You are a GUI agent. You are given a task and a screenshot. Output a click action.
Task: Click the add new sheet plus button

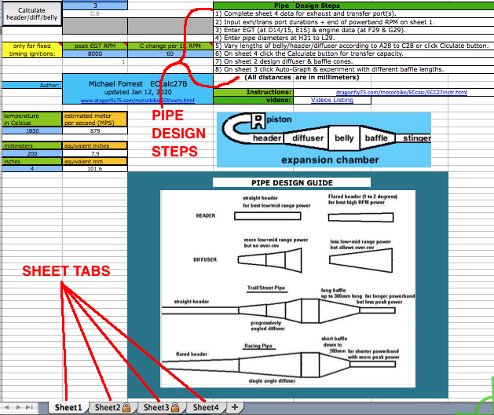[x=234, y=407]
